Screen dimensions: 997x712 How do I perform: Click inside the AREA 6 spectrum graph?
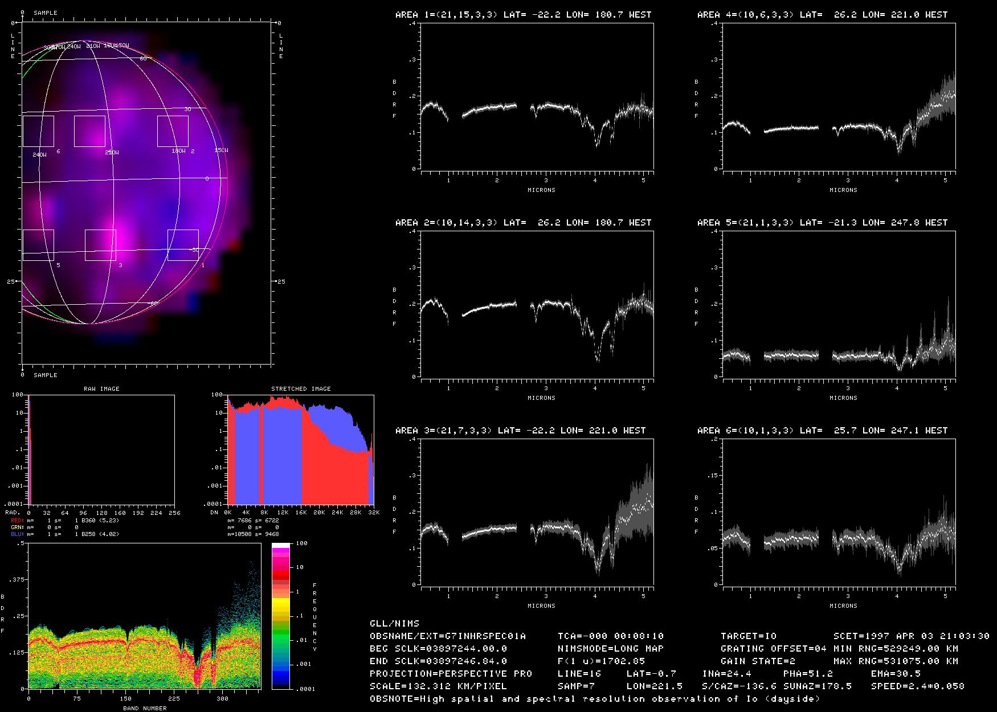[839, 512]
